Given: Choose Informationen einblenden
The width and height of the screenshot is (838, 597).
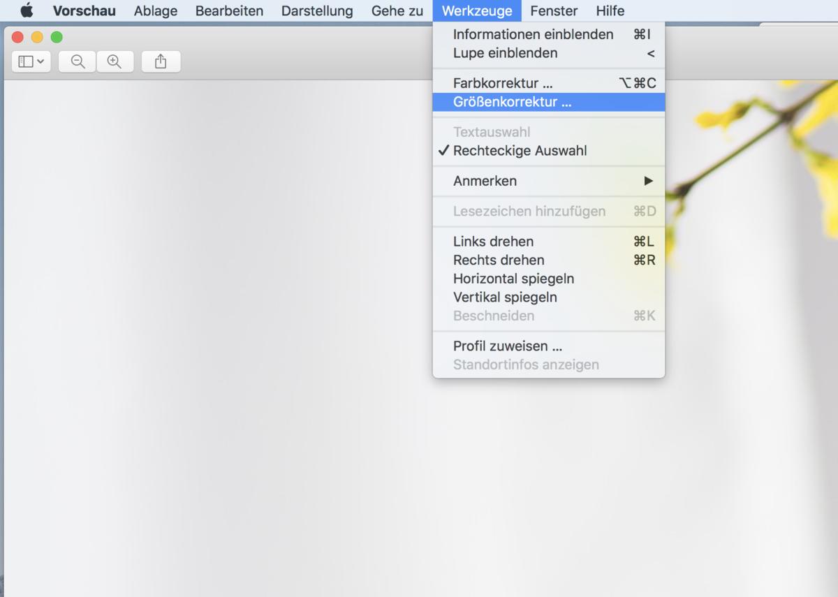Looking at the screenshot, I should tap(549, 34).
